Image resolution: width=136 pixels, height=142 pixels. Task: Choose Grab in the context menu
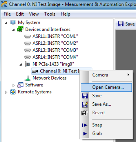click(106, 133)
